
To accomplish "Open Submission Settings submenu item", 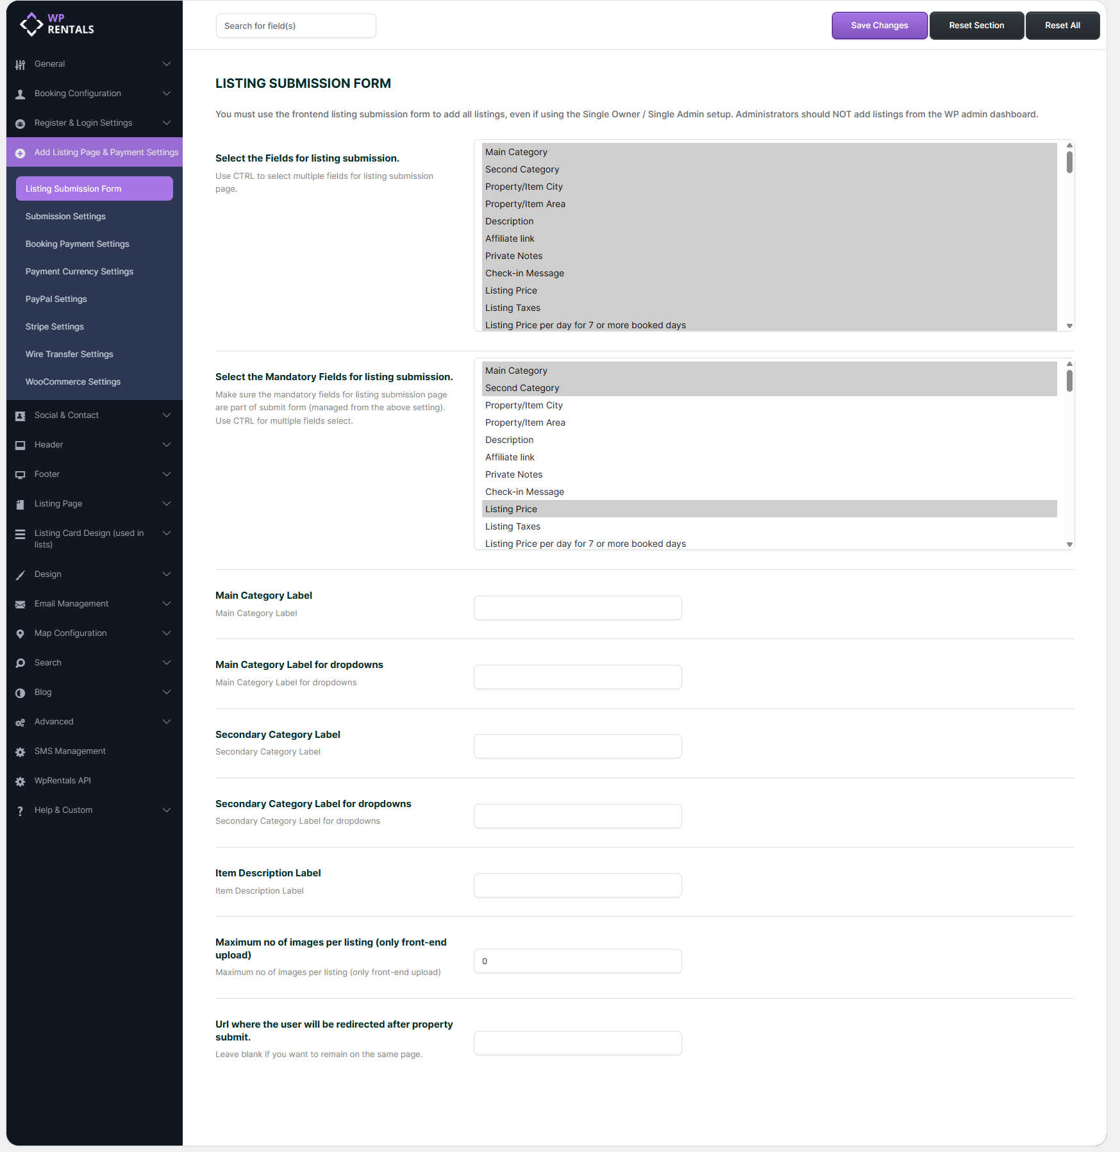I will coord(65,217).
